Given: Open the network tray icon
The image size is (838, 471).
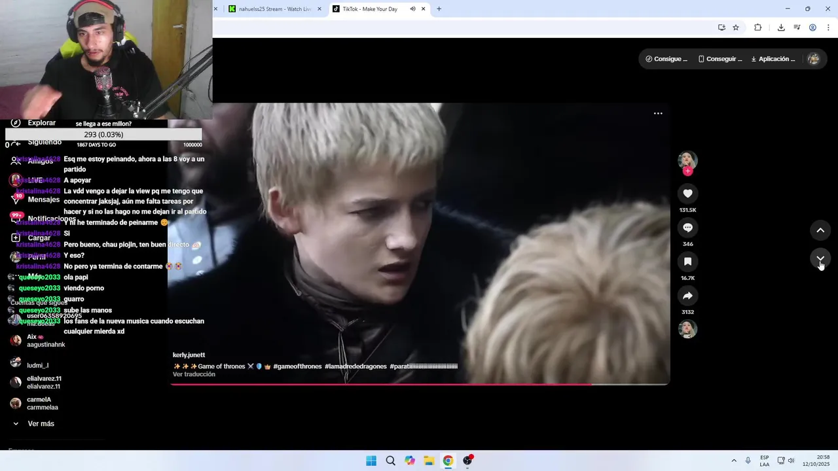Looking at the screenshot, I should 782,461.
